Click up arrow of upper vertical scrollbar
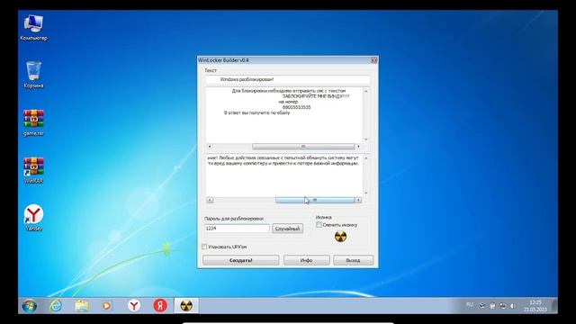The height and width of the screenshot is (324, 576). [x=366, y=91]
